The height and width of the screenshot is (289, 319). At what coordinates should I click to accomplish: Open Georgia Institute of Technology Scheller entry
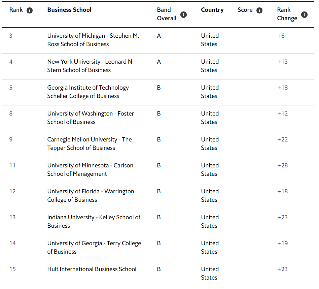click(90, 92)
